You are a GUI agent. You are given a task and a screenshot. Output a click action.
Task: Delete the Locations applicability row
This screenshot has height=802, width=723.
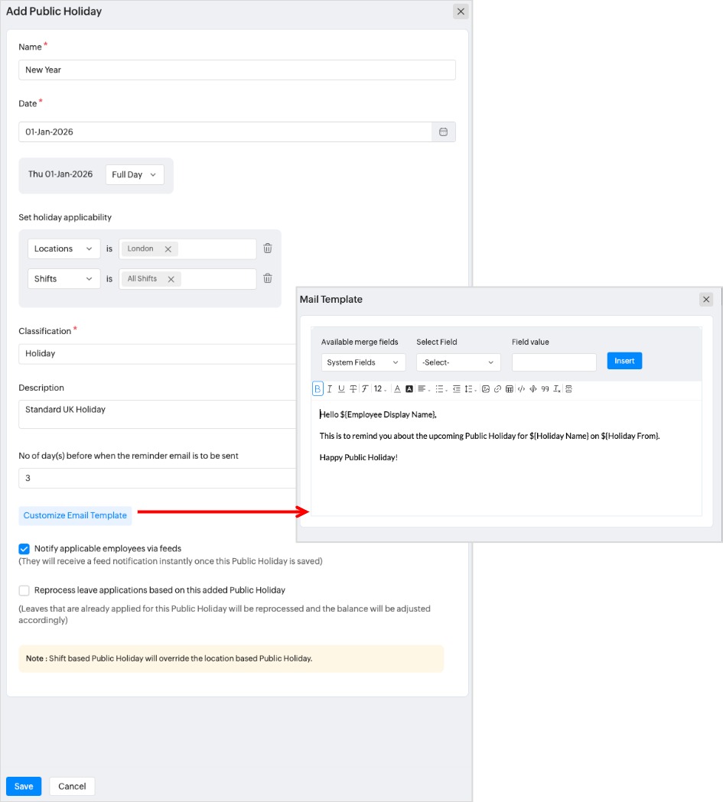(268, 248)
